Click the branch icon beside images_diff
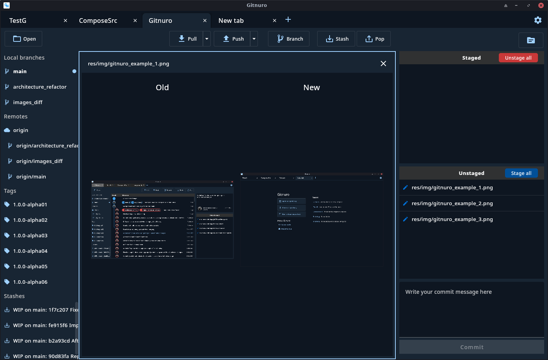 7,102
